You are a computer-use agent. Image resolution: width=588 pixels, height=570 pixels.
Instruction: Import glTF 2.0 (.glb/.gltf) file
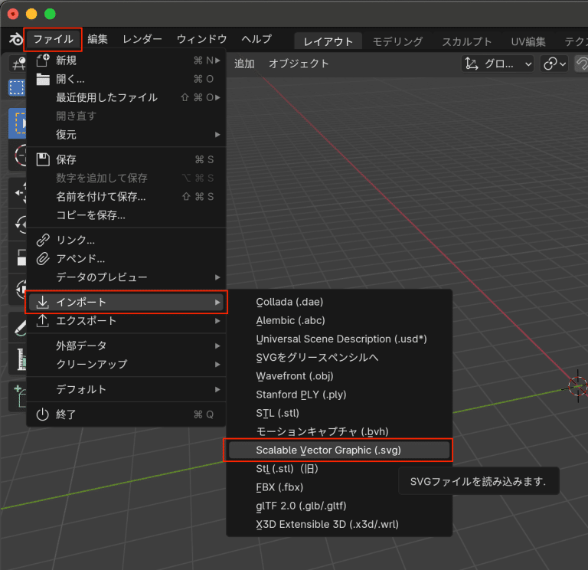(339, 506)
